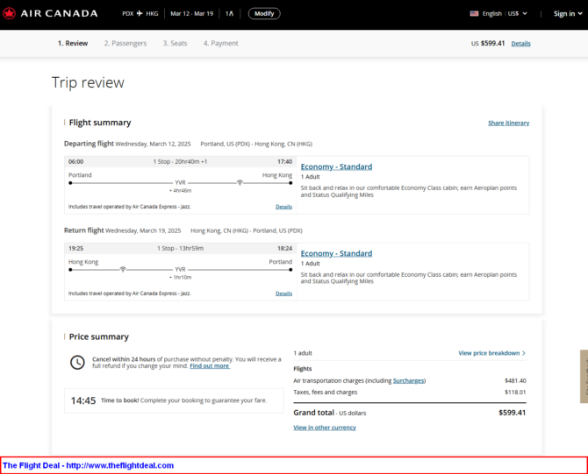Click the Air Canada maple leaf logo
This screenshot has height=474, width=588.
(x=9, y=13)
